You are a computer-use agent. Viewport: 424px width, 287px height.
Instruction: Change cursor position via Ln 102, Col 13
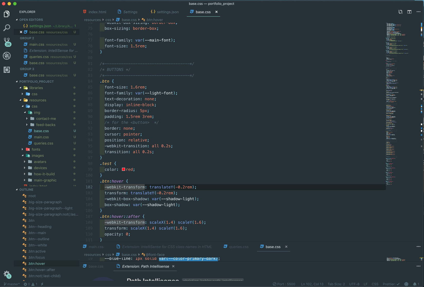click(x=312, y=284)
